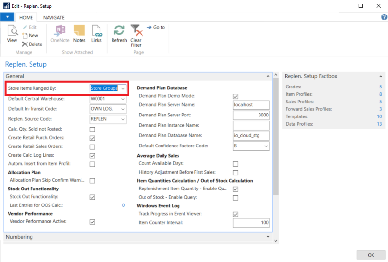Open the help question mark icon
The width and height of the screenshot is (388, 262).
point(384,17)
